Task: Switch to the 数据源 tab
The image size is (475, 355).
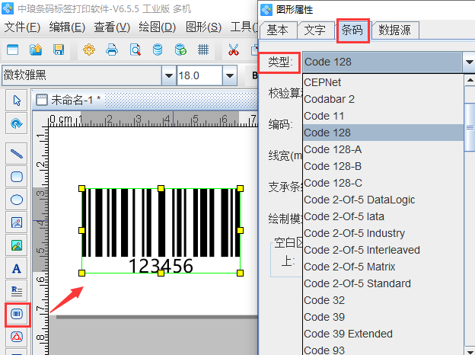Action: pyautogui.click(x=397, y=30)
